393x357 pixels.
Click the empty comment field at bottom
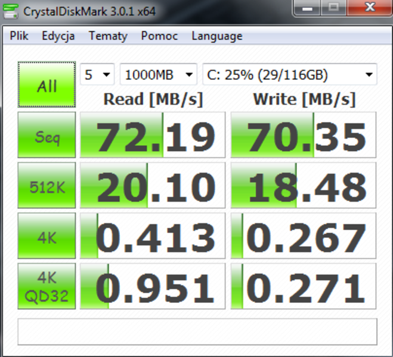point(197,332)
